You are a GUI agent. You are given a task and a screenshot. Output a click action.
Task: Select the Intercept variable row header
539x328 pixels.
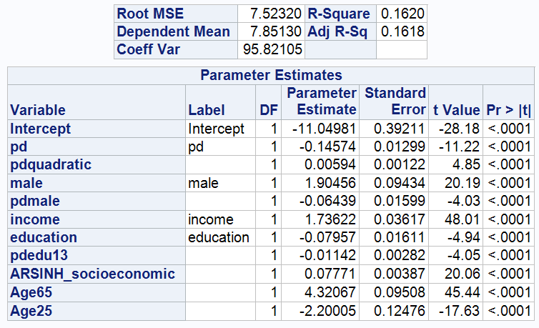41,129
